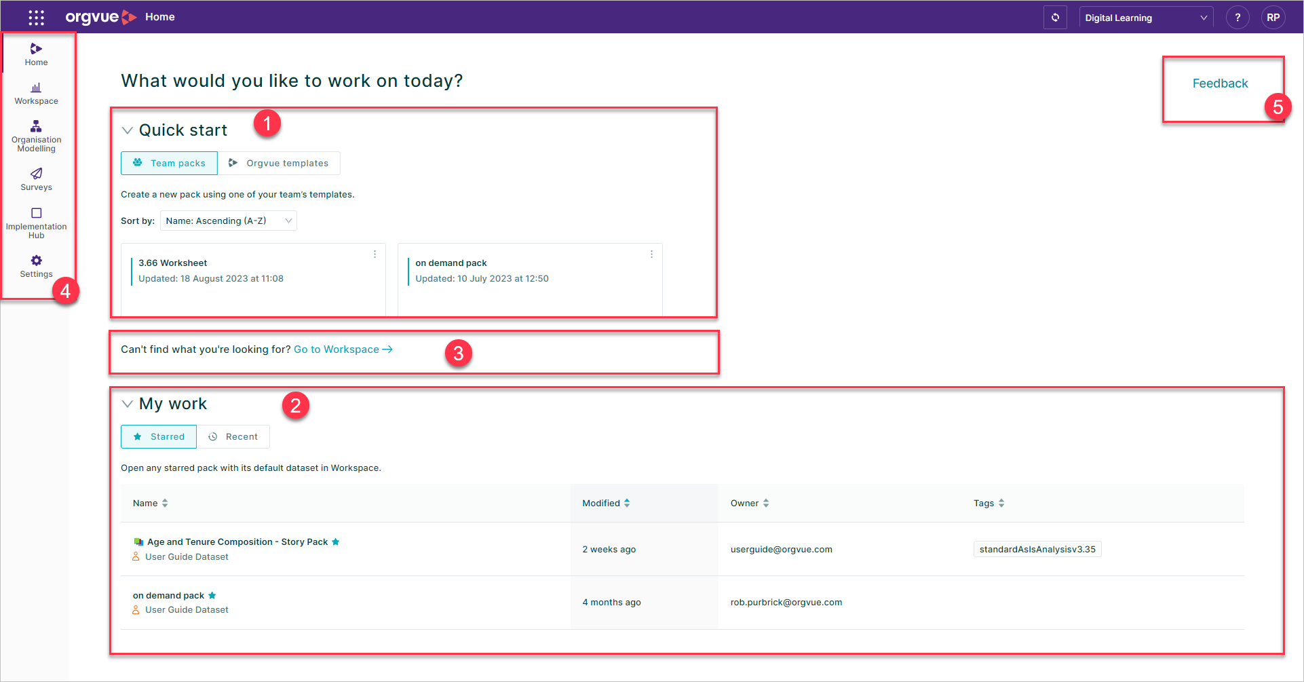Open the Digital Learning team selector
Image resolution: width=1304 pixels, height=682 pixels.
point(1146,17)
